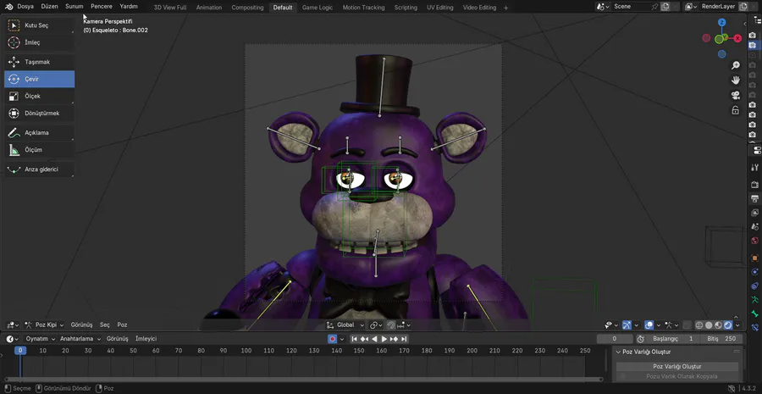Switch to wireframe viewport shading

[699, 325]
